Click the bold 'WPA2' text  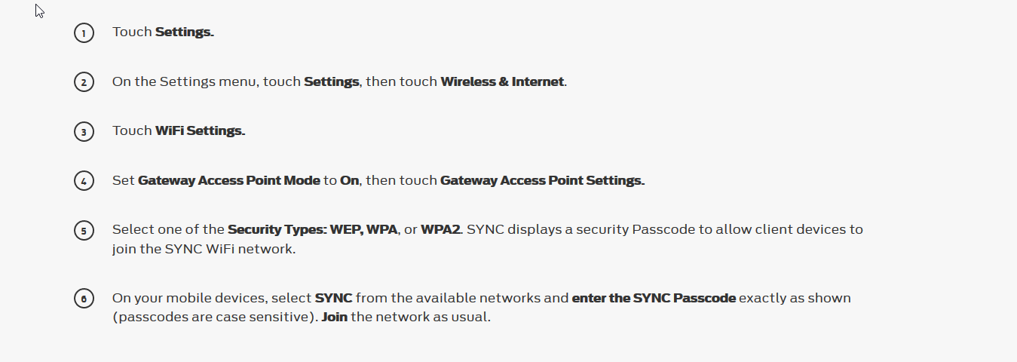[x=440, y=229]
